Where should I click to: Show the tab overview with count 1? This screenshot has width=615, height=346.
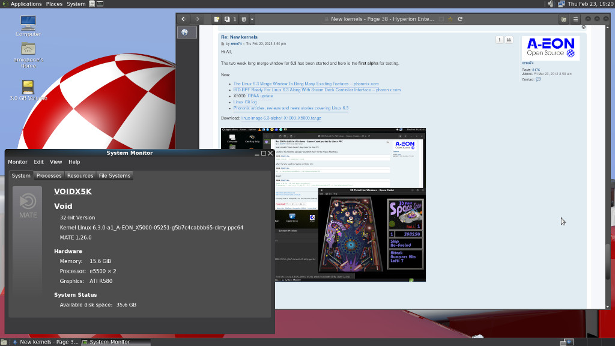(x=230, y=19)
